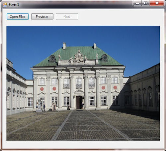Minimize the Form1 window
Image resolution: width=166 pixels, height=151 pixels.
point(137,3)
